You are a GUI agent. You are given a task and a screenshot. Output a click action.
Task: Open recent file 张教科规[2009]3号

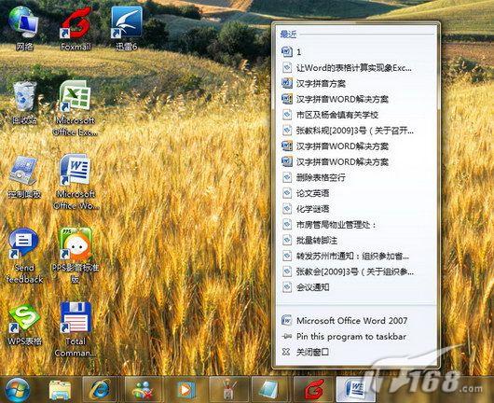click(x=357, y=131)
